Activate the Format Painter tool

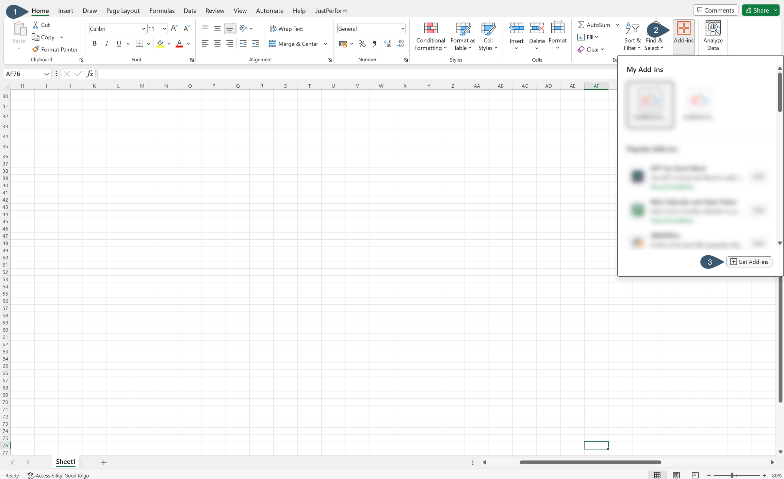click(x=55, y=49)
